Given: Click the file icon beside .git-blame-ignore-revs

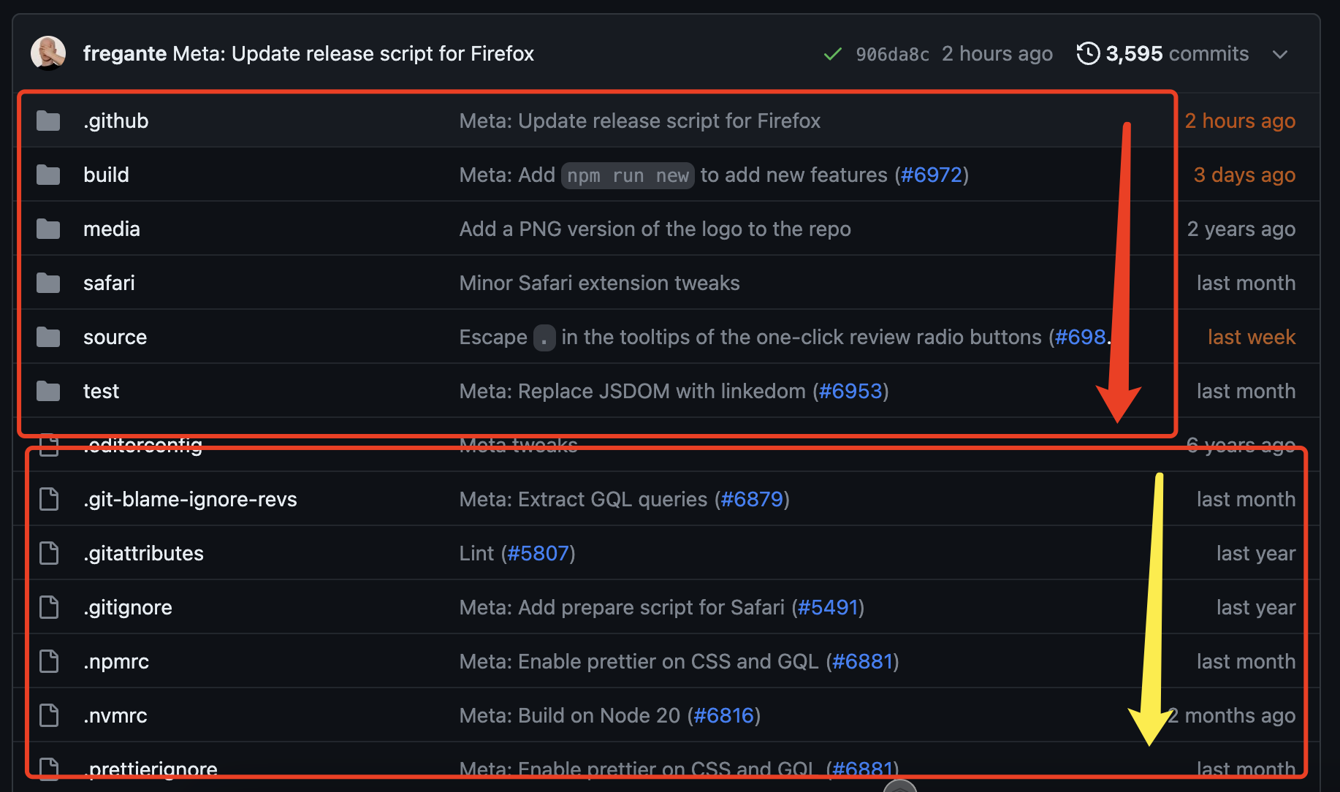Looking at the screenshot, I should pos(49,499).
